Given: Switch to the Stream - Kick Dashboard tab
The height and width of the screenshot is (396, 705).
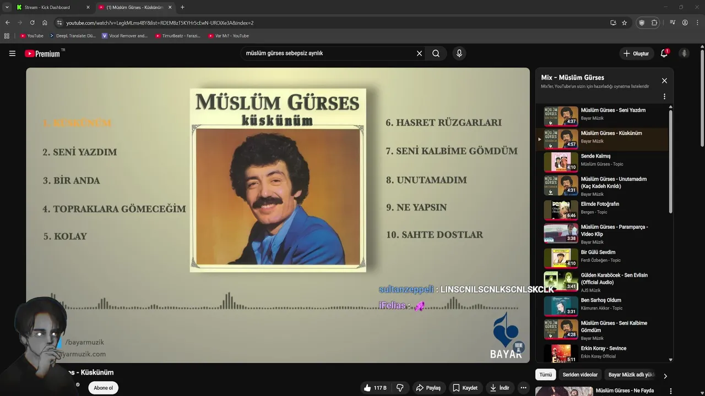Looking at the screenshot, I should (x=52, y=7).
